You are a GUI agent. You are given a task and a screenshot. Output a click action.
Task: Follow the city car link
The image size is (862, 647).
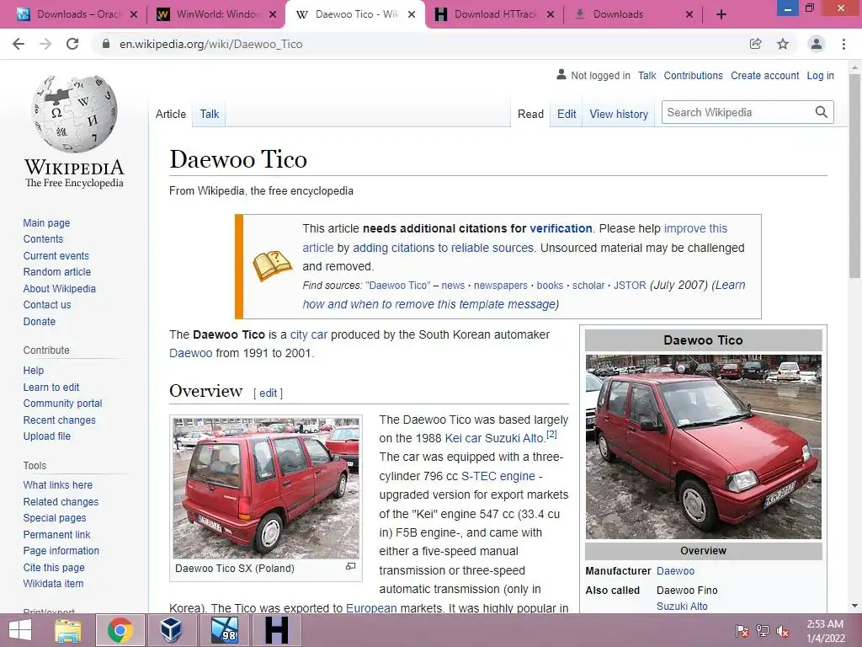point(308,334)
